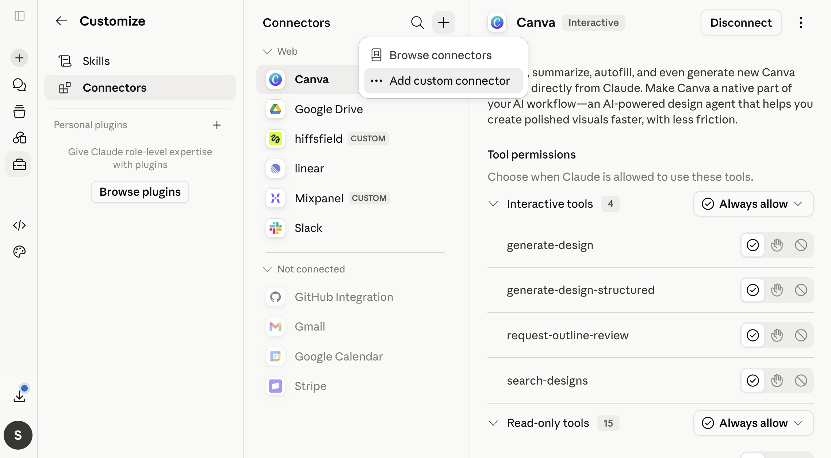The width and height of the screenshot is (831, 458).
Task: Open the Skills section
Action: pyautogui.click(x=140, y=61)
